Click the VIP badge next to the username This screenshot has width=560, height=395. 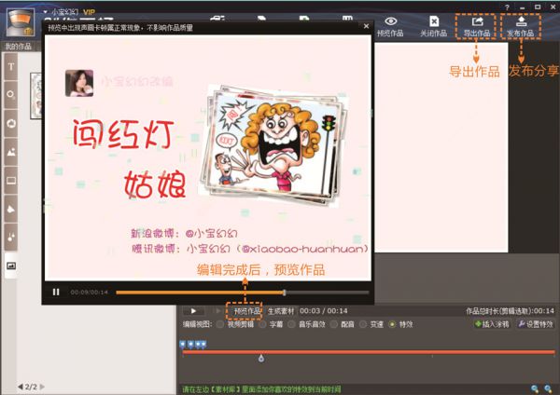[90, 12]
